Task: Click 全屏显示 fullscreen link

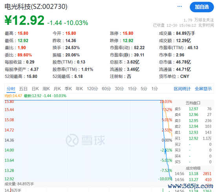Action: point(203,89)
